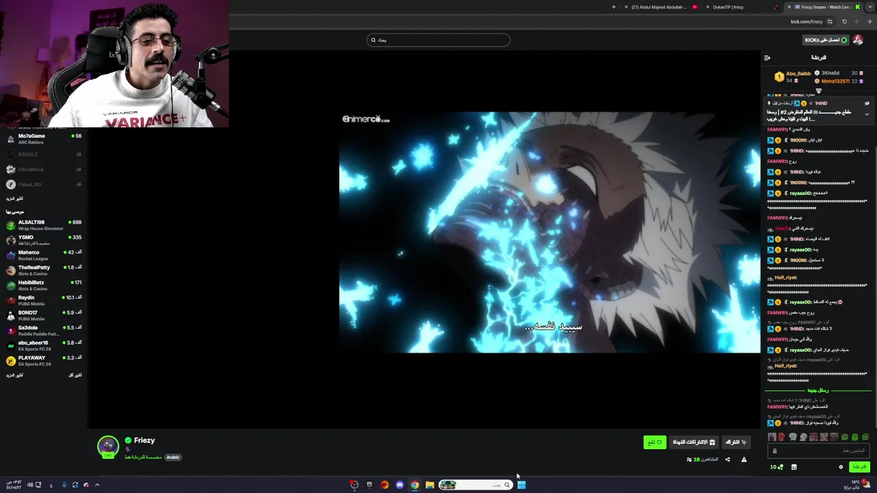Close the DokanTIP | friezy tab
Viewport: 877px width, 493px height.
point(708,7)
